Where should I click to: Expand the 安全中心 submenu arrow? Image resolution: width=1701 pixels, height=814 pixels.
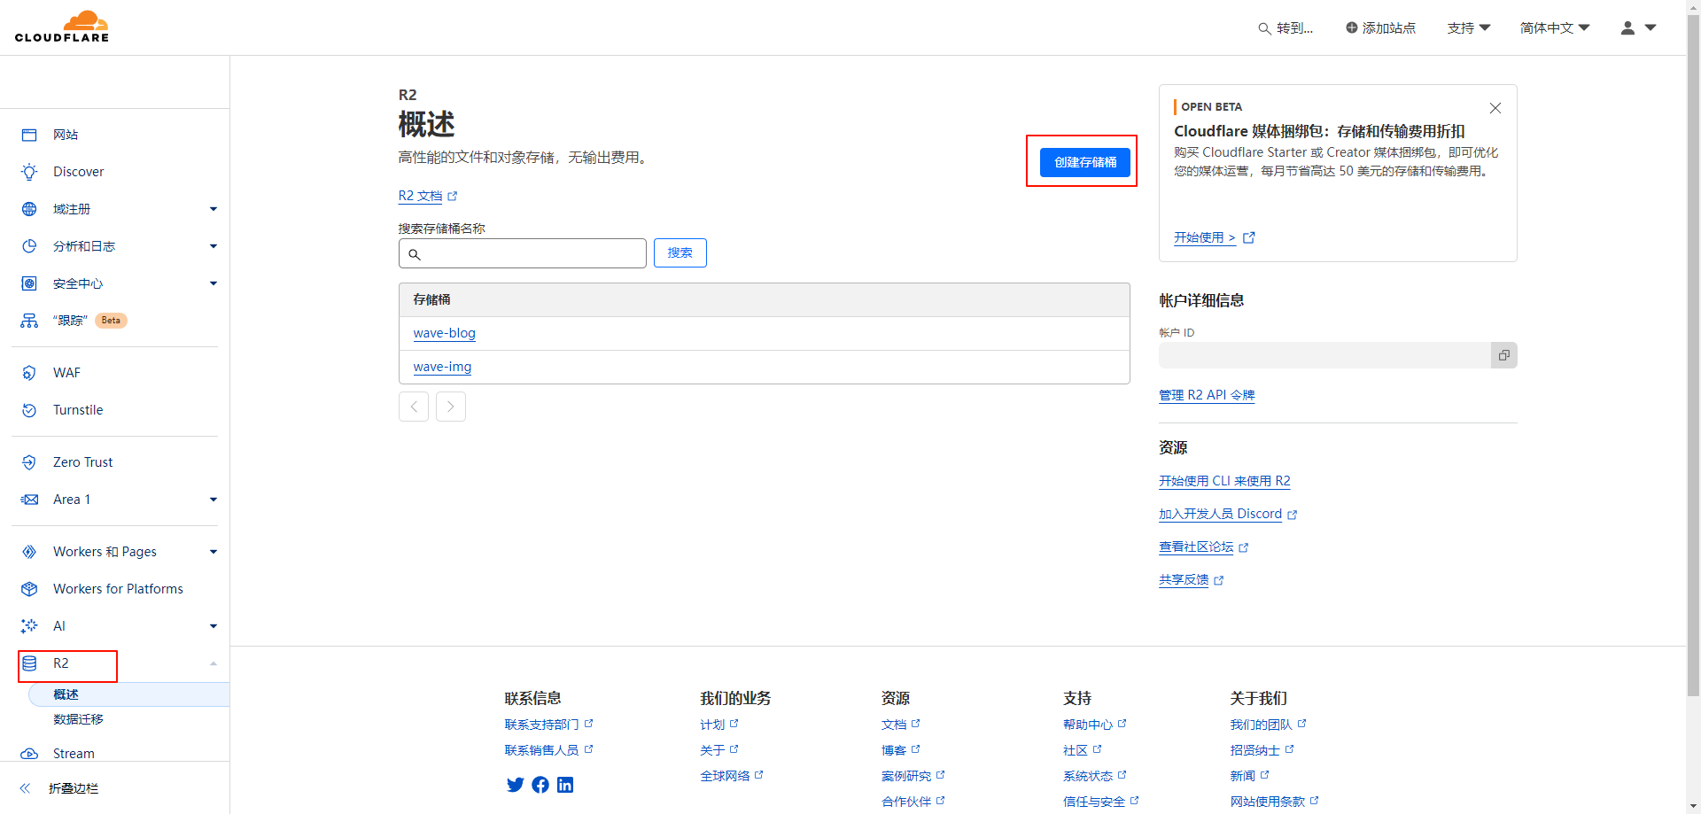tap(214, 283)
